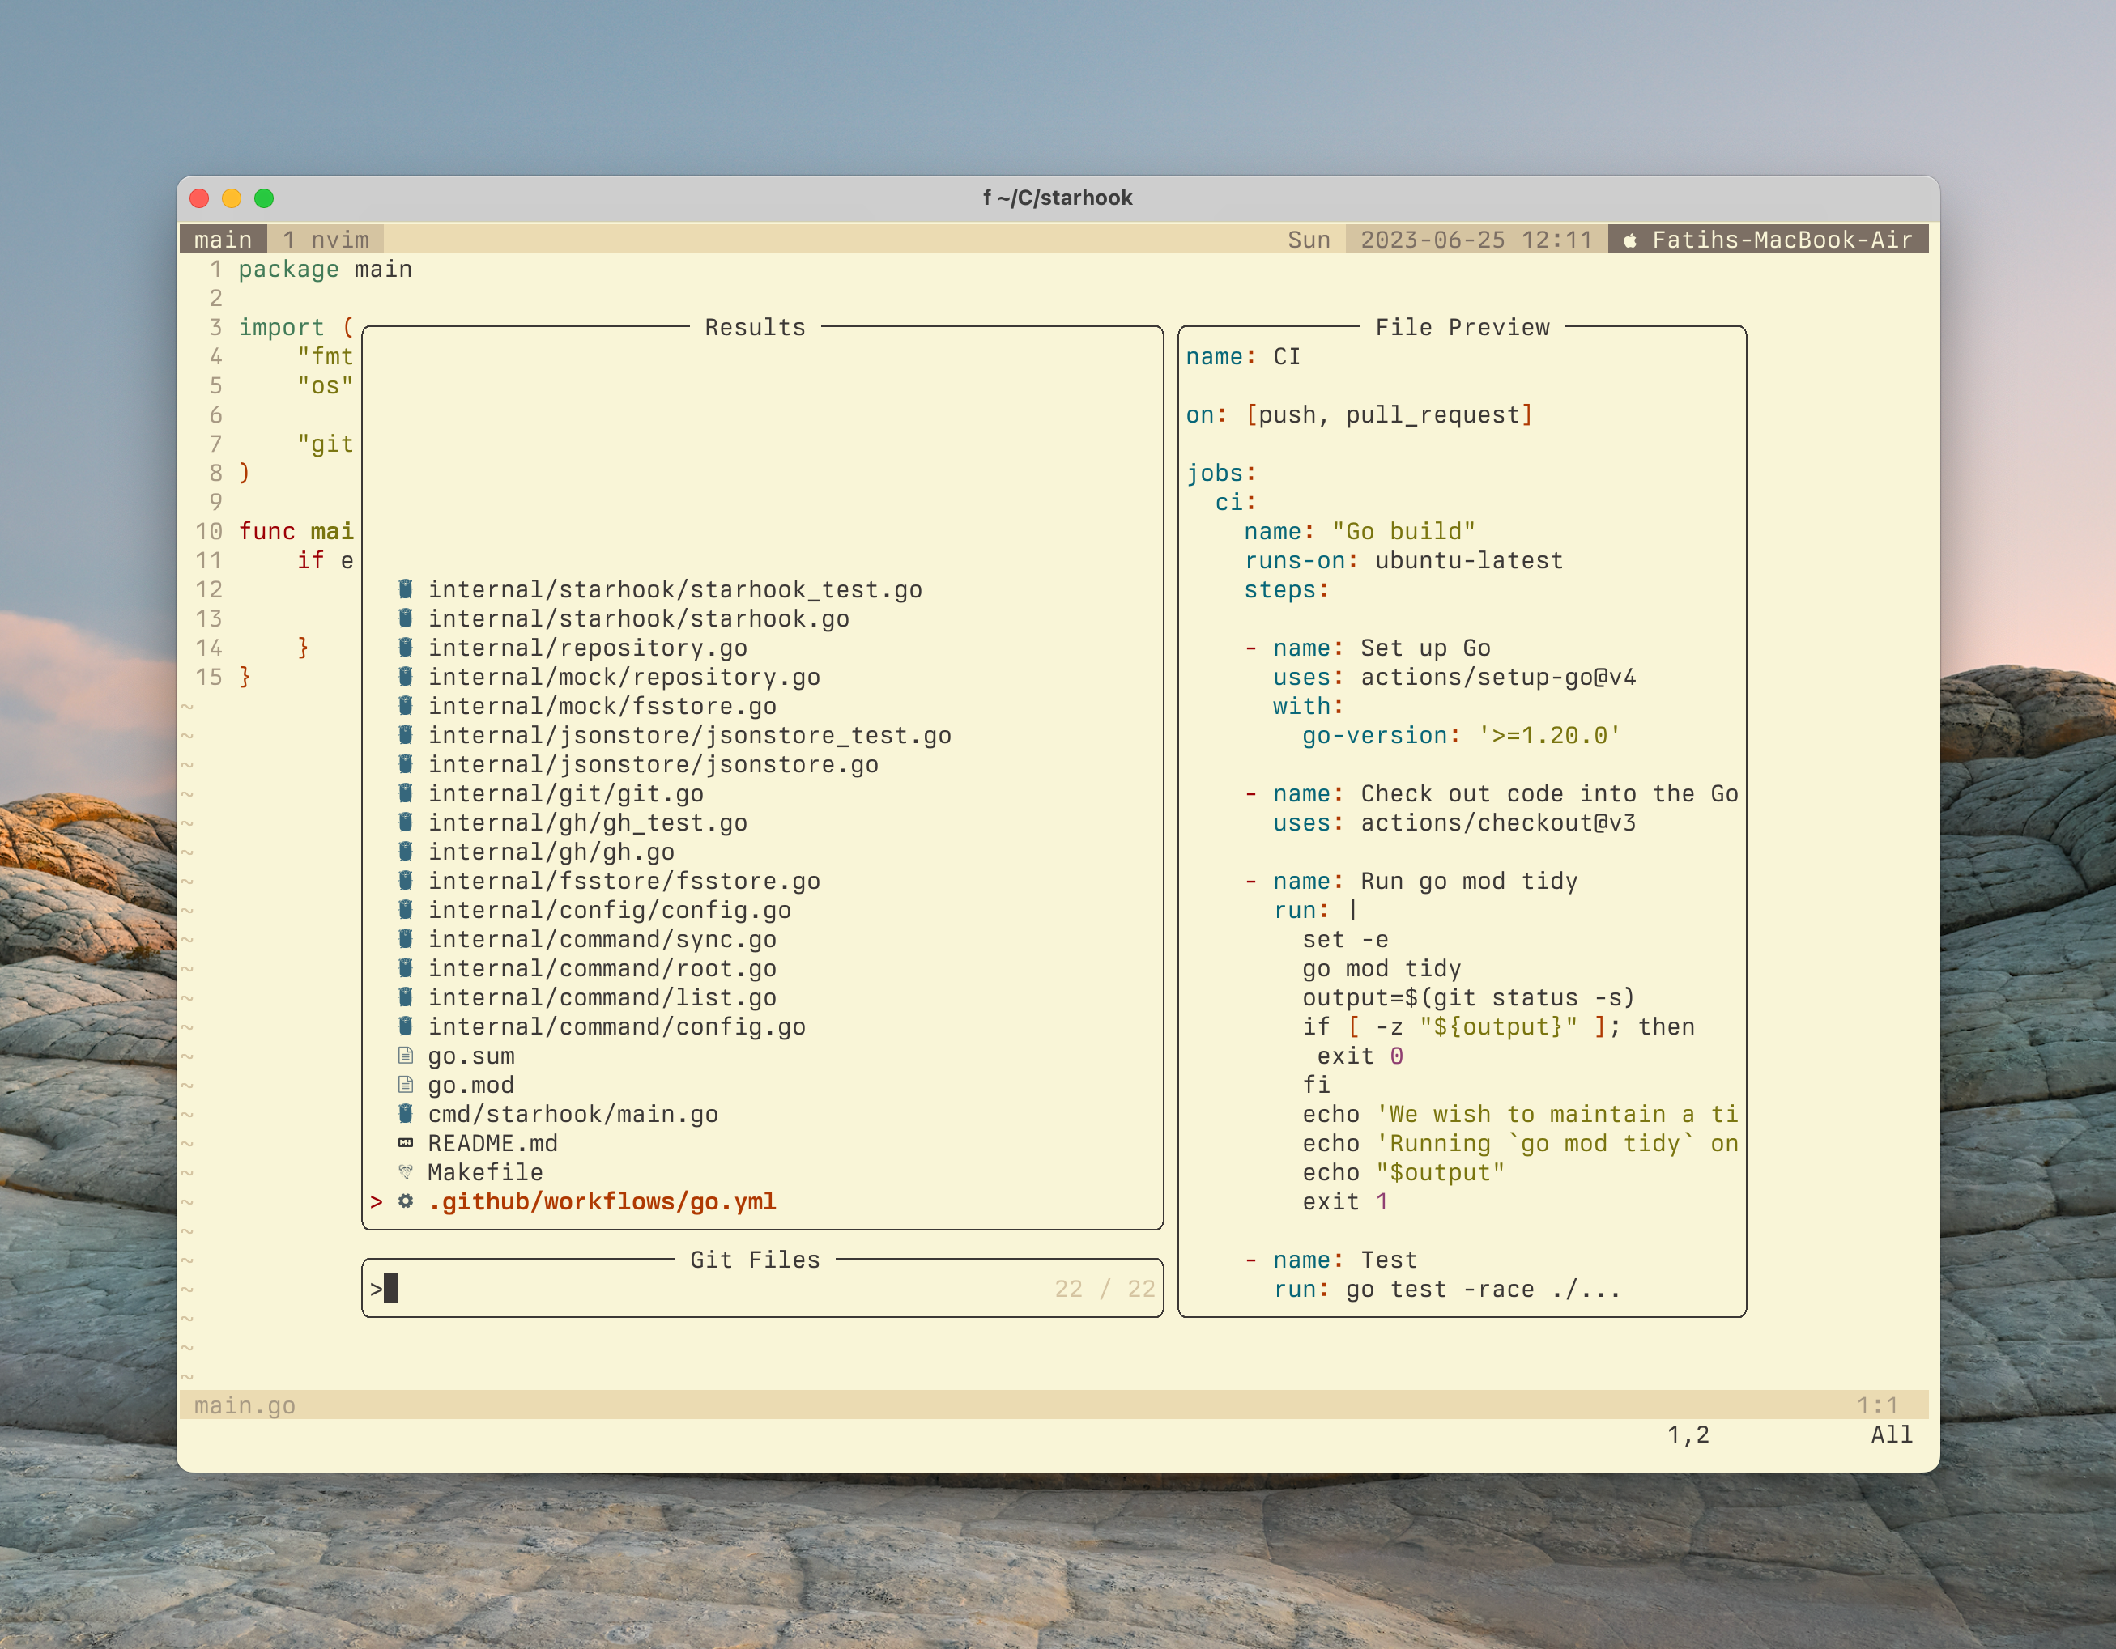Pick internal/mock/repository.go from list
This screenshot has width=2116, height=1649.
click(624, 676)
